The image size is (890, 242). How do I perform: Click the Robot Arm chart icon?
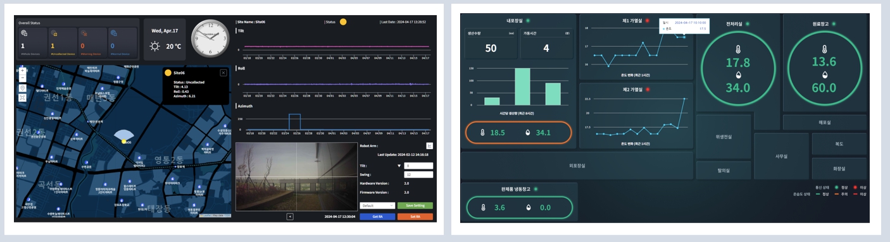[429, 146]
